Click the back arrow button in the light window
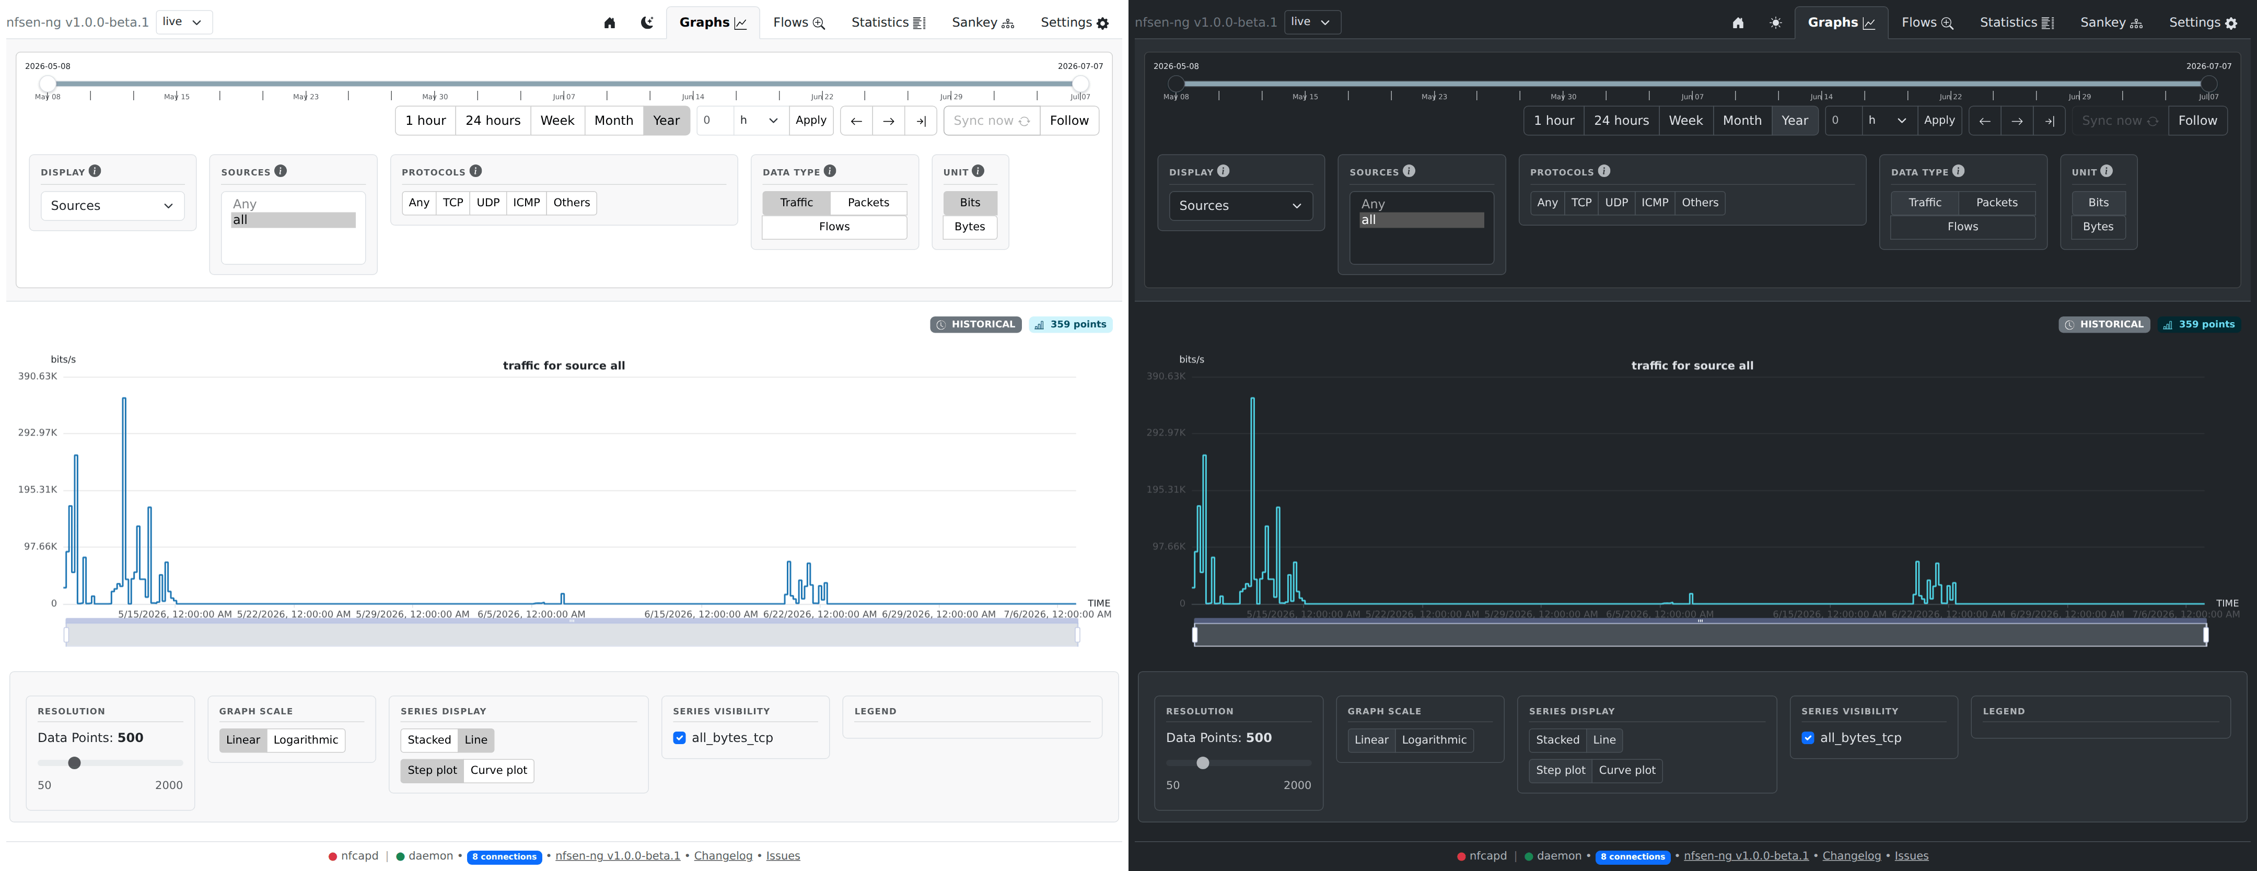 (x=856, y=121)
